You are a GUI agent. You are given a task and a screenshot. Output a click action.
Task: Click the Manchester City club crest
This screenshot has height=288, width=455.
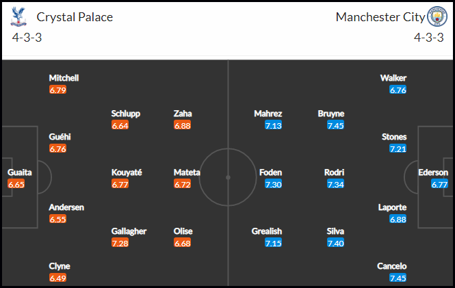click(x=437, y=16)
